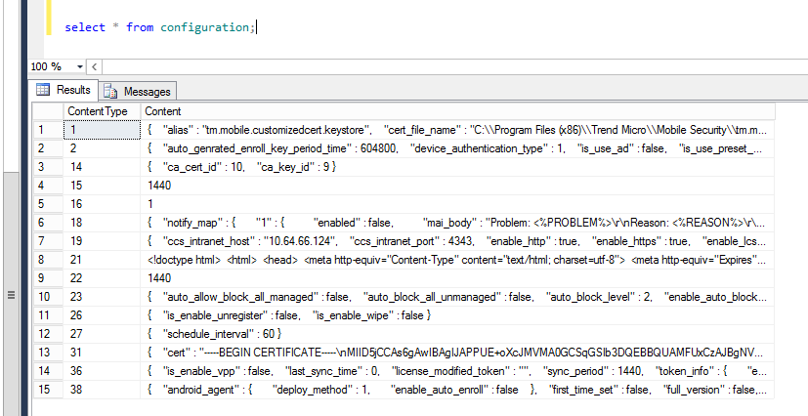Select row header 10
The width and height of the screenshot is (808, 416).
click(49, 297)
